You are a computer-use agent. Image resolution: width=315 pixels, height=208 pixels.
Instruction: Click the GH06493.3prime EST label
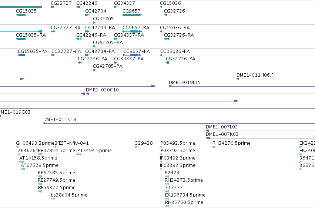[35, 143]
